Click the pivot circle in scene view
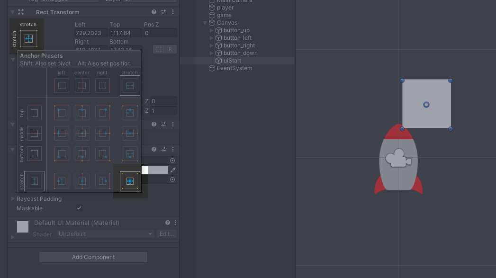Image resolution: width=496 pixels, height=278 pixels. coord(426,105)
